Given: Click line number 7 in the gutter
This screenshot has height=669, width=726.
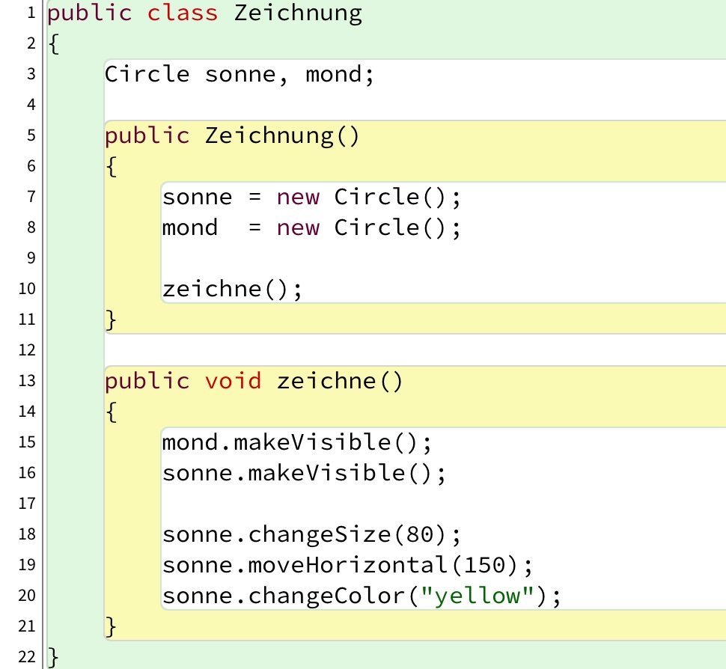Looking at the screenshot, I should click(x=31, y=198).
